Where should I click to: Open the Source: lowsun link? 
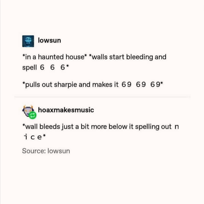point(46,151)
